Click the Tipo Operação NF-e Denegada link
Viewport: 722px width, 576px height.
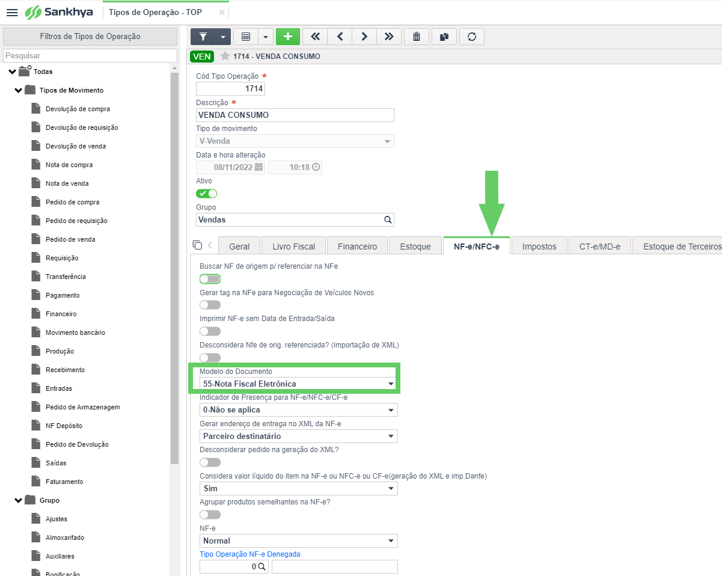[249, 554]
